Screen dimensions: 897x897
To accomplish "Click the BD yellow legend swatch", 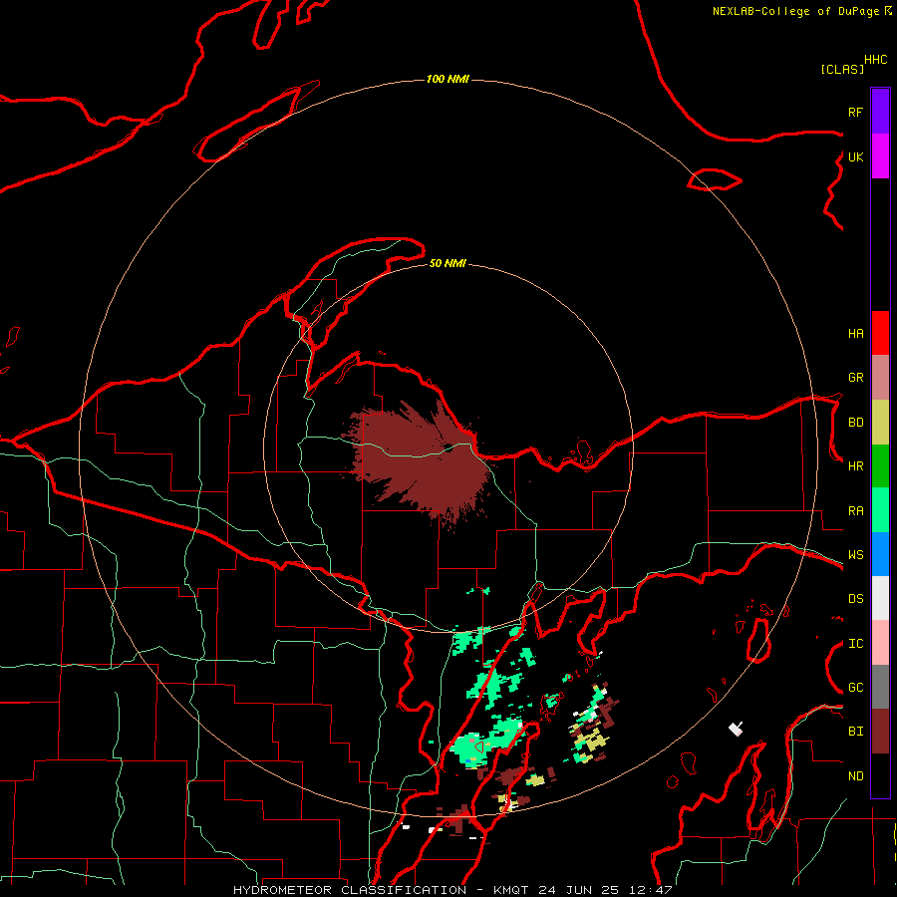I will (880, 423).
